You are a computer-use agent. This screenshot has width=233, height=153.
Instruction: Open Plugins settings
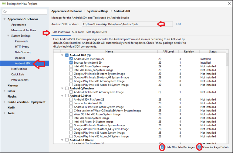[12, 96]
